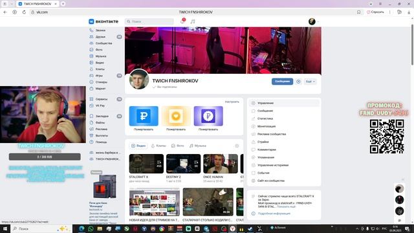Play video СТАЛКРАФТ СТОЛЬКО ХОДИЛИ
This screenshot has width=414, height=233.
coord(208,202)
